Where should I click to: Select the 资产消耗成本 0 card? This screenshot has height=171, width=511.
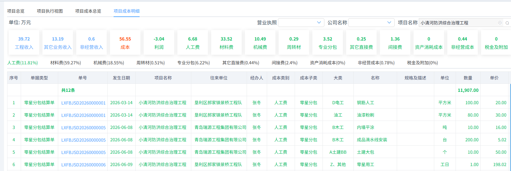(429, 43)
